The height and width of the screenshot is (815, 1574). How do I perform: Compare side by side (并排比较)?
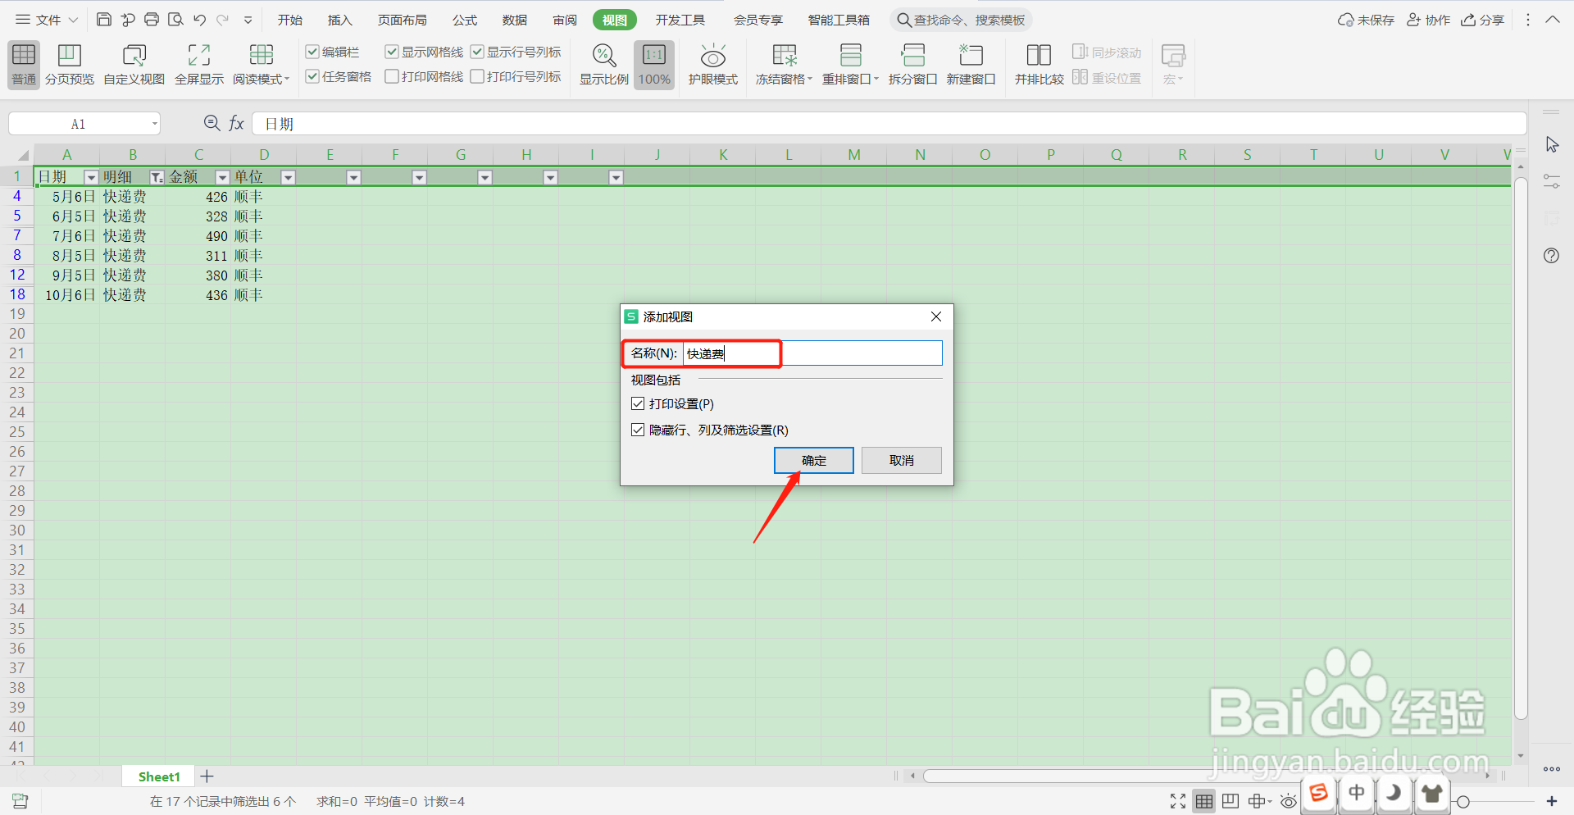click(1039, 64)
